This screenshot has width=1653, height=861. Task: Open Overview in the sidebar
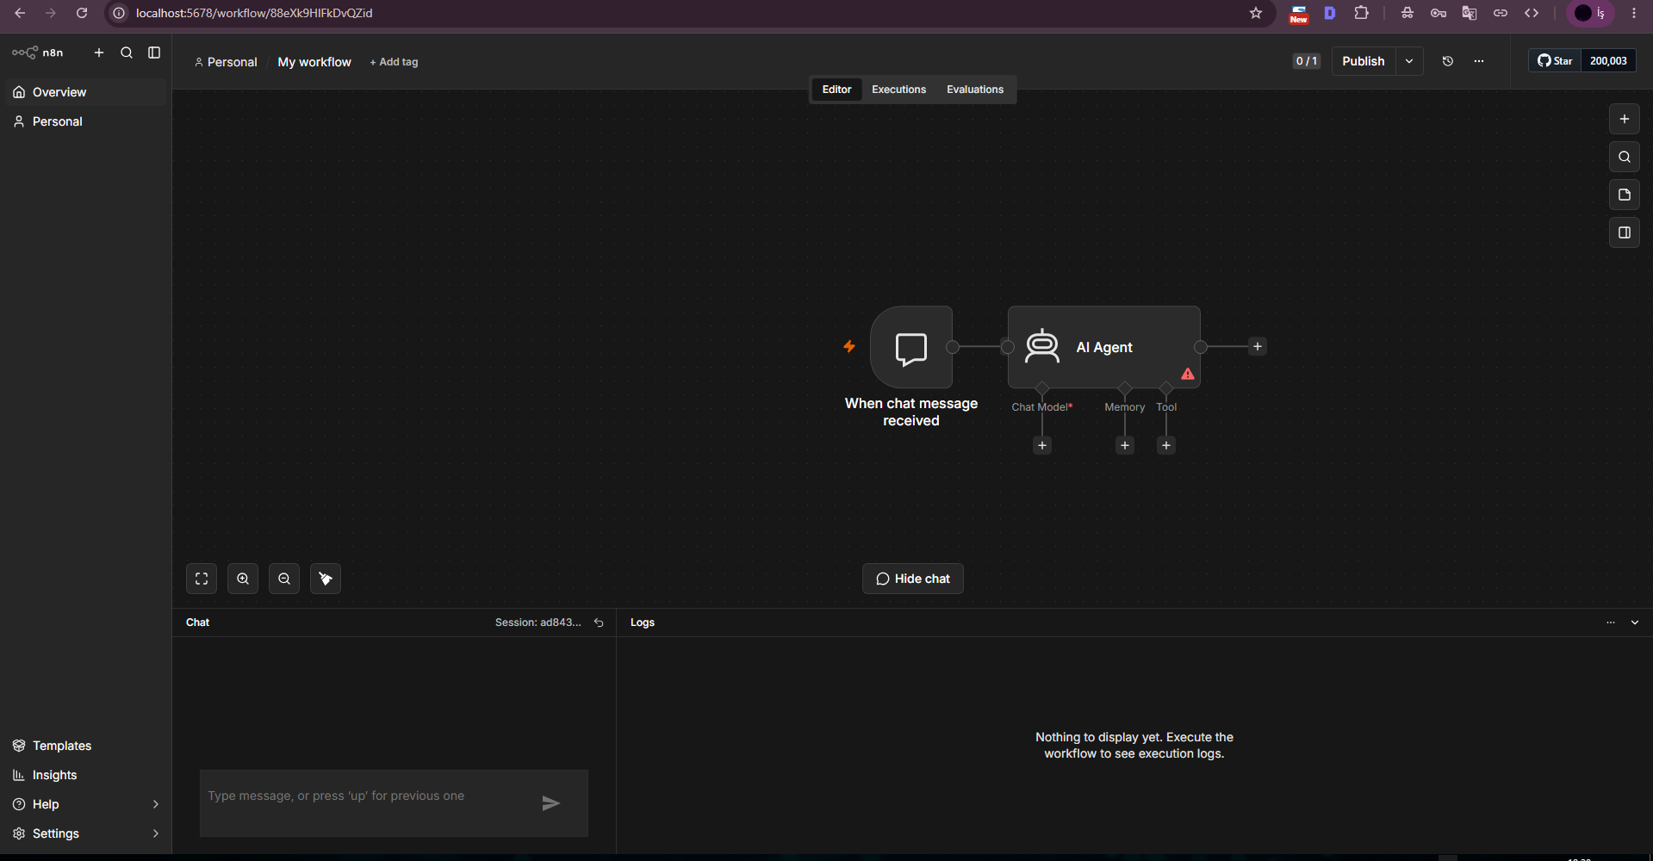click(x=85, y=92)
